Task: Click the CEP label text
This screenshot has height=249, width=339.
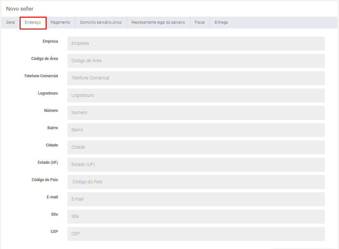Action: 54,232
